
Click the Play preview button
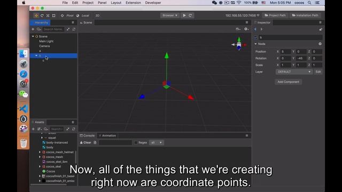pyautogui.click(x=184, y=15)
